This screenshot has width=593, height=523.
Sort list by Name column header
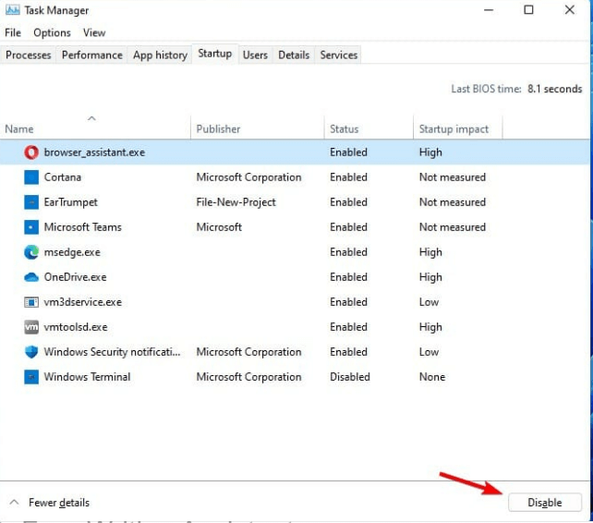point(19,129)
